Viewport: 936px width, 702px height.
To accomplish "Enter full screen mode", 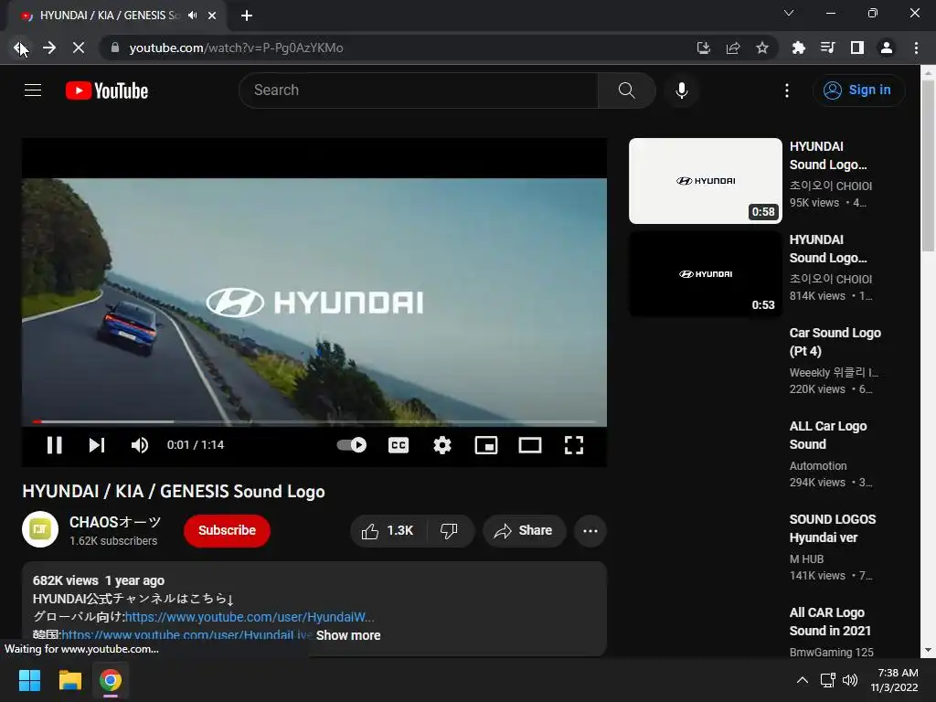I will point(574,445).
